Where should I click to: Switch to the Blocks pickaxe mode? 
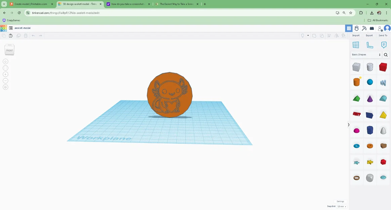point(364,29)
